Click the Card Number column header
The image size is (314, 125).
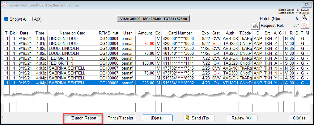(180, 33)
